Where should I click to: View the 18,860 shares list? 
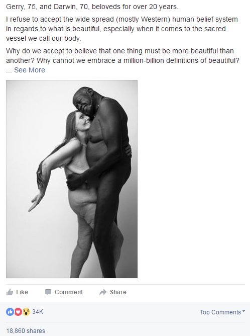point(26,330)
